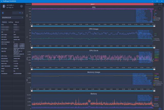The image size is (164, 110).
Task: Click the CPU Type row in device info
Action: (13, 35)
